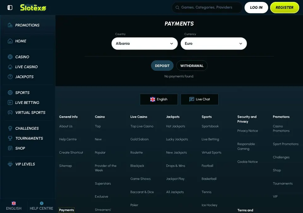Click the Slotexo logo
The width and height of the screenshot is (303, 213).
click(33, 8)
